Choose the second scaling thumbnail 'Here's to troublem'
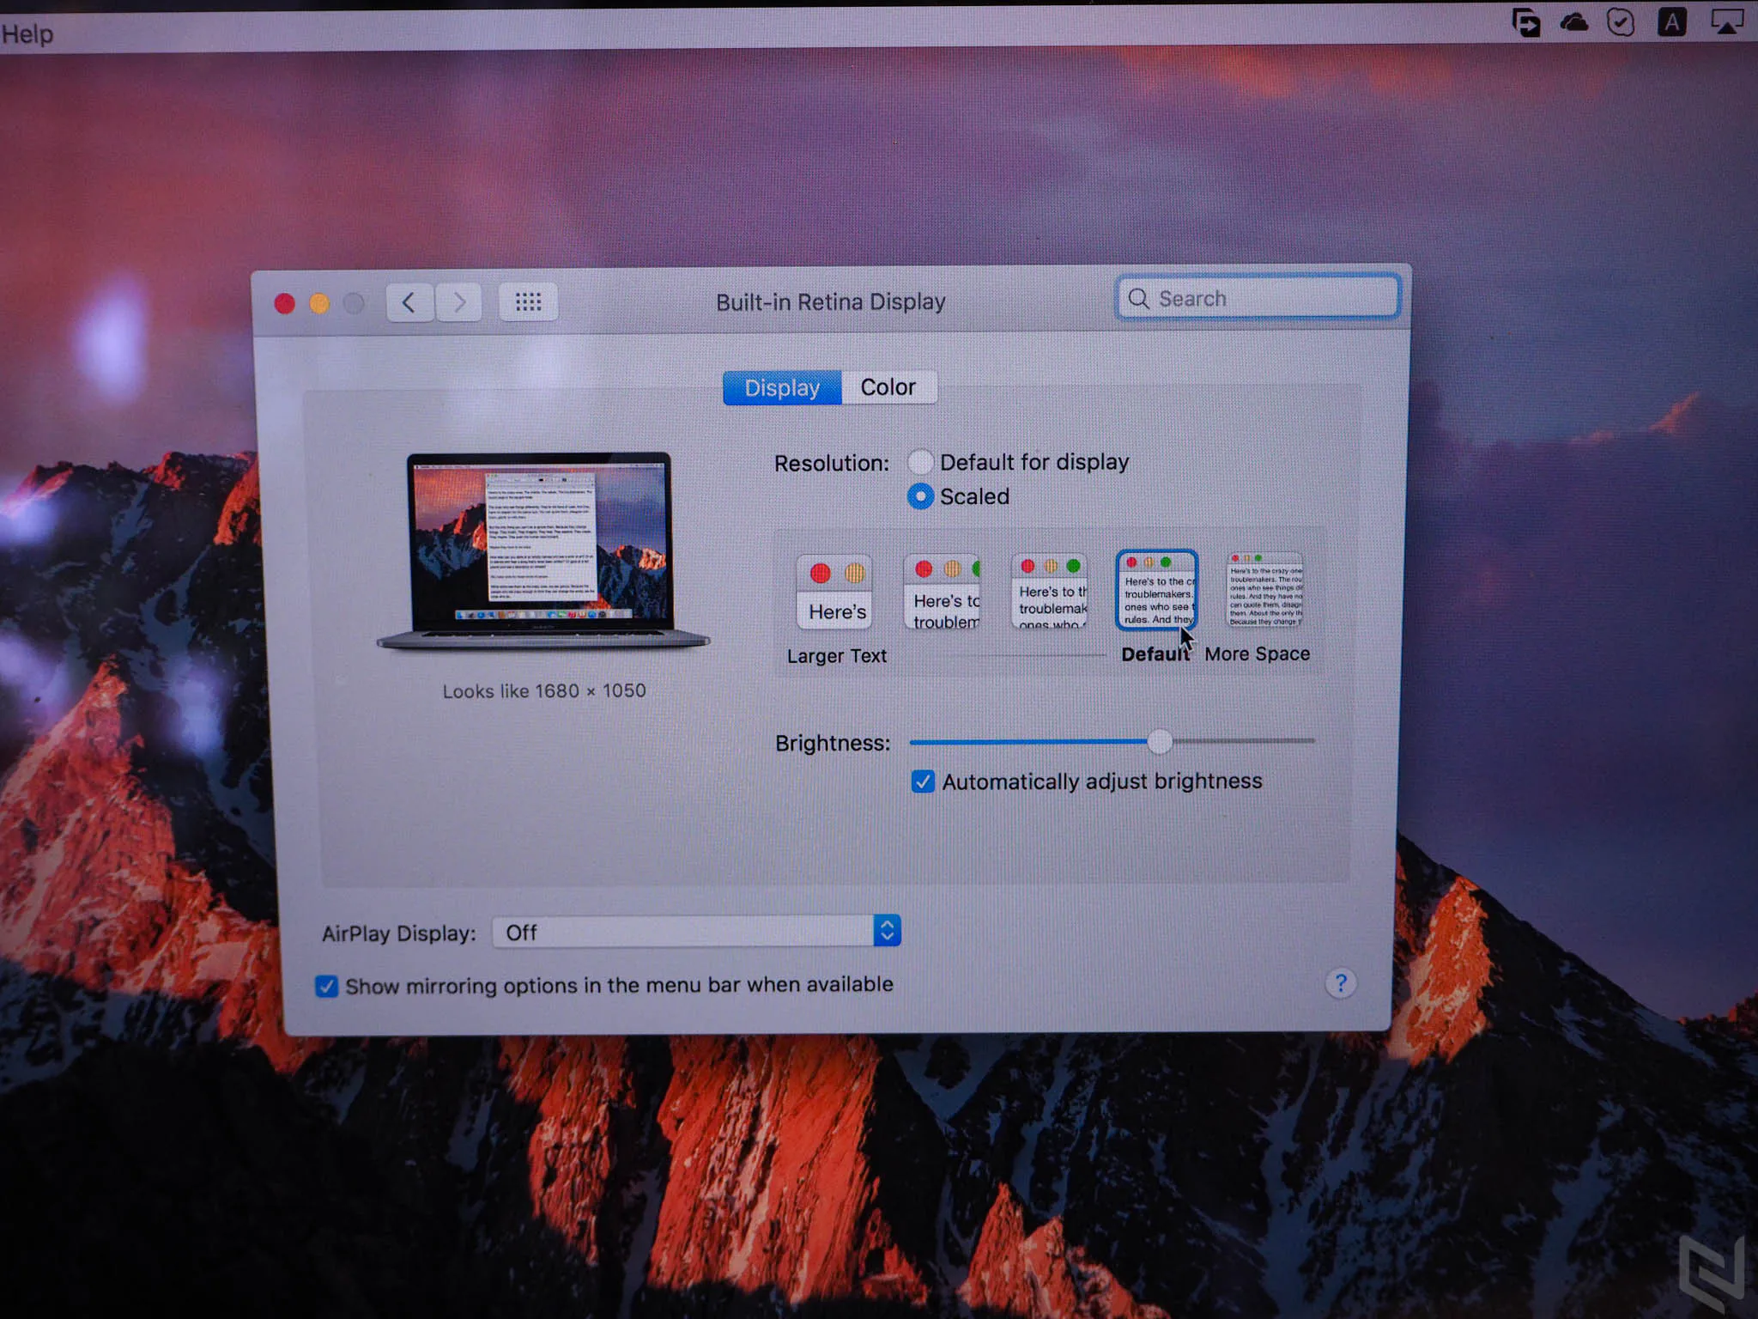The width and height of the screenshot is (1758, 1319). click(942, 593)
